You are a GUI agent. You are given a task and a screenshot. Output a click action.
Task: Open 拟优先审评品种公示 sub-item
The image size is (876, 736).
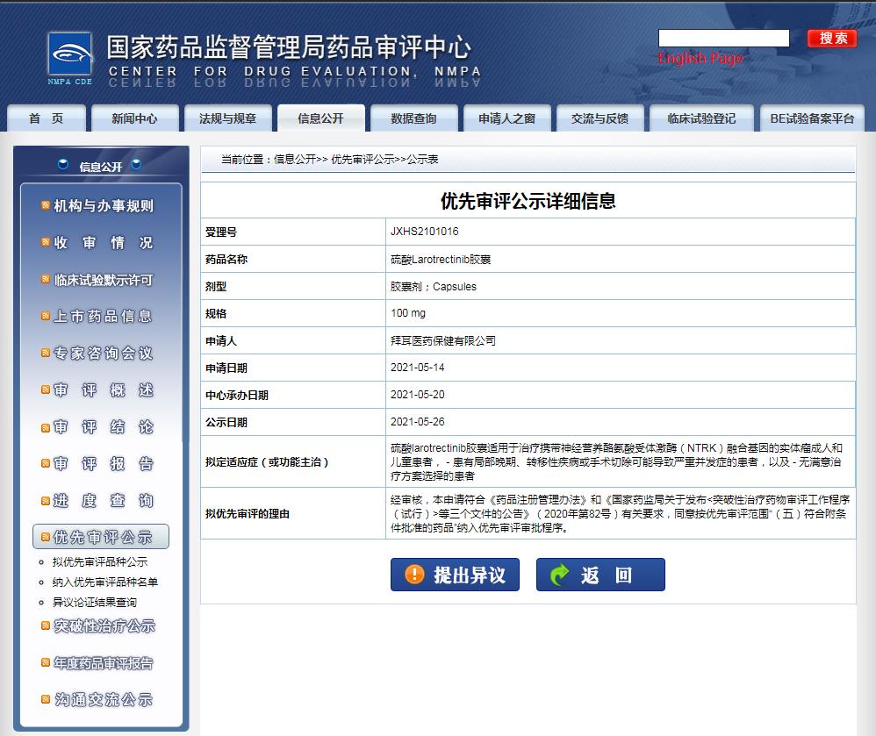click(x=100, y=561)
